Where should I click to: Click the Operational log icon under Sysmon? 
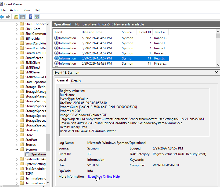(x=27, y=154)
